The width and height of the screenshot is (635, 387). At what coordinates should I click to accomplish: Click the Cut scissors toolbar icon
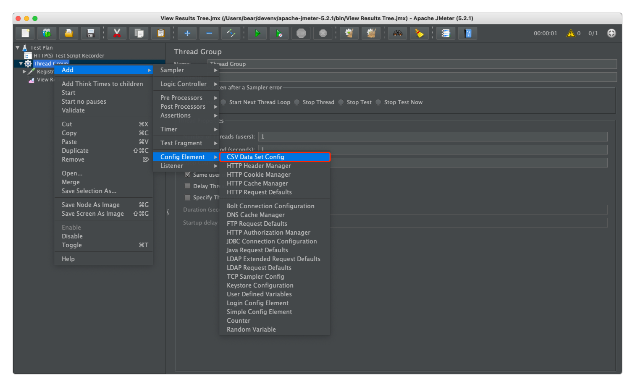point(117,33)
